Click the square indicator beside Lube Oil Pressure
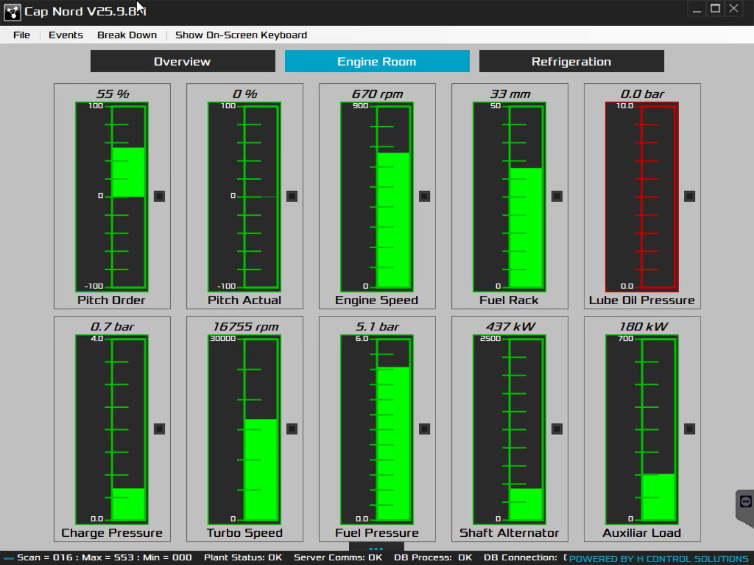 click(x=690, y=196)
